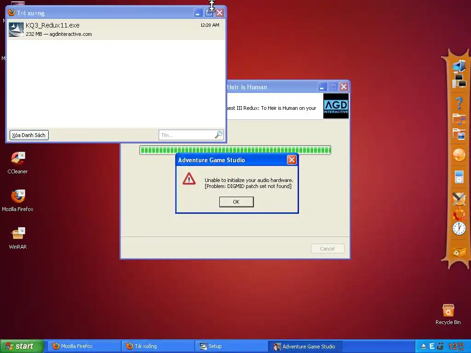
Task: Click the AGD Interactive logo in the installer
Action: pyautogui.click(x=336, y=106)
